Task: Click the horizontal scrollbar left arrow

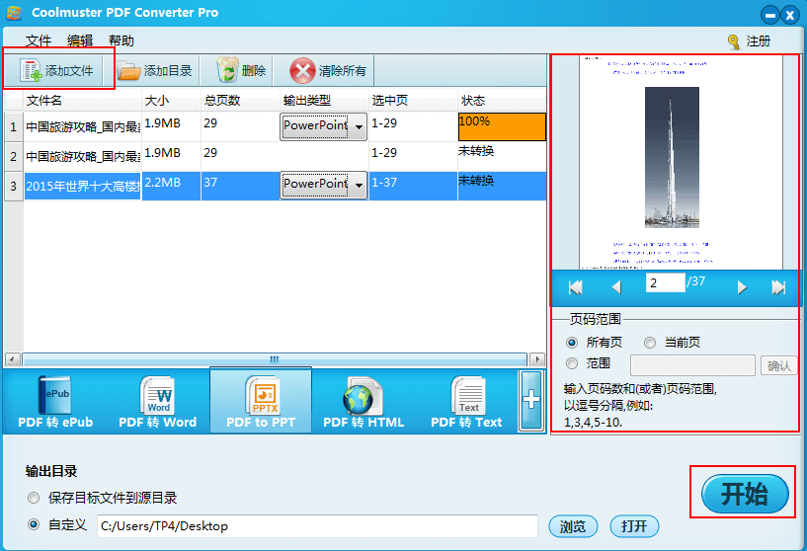Action: pos(13,359)
